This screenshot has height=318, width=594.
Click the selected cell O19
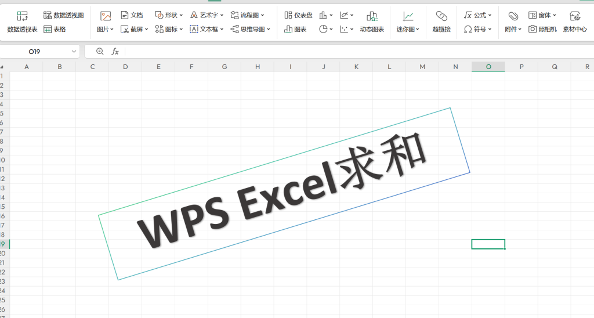[488, 244]
